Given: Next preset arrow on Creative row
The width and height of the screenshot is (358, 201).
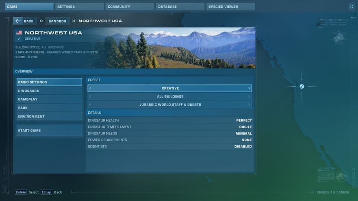Looking at the screenshot, I should pyautogui.click(x=249, y=88).
